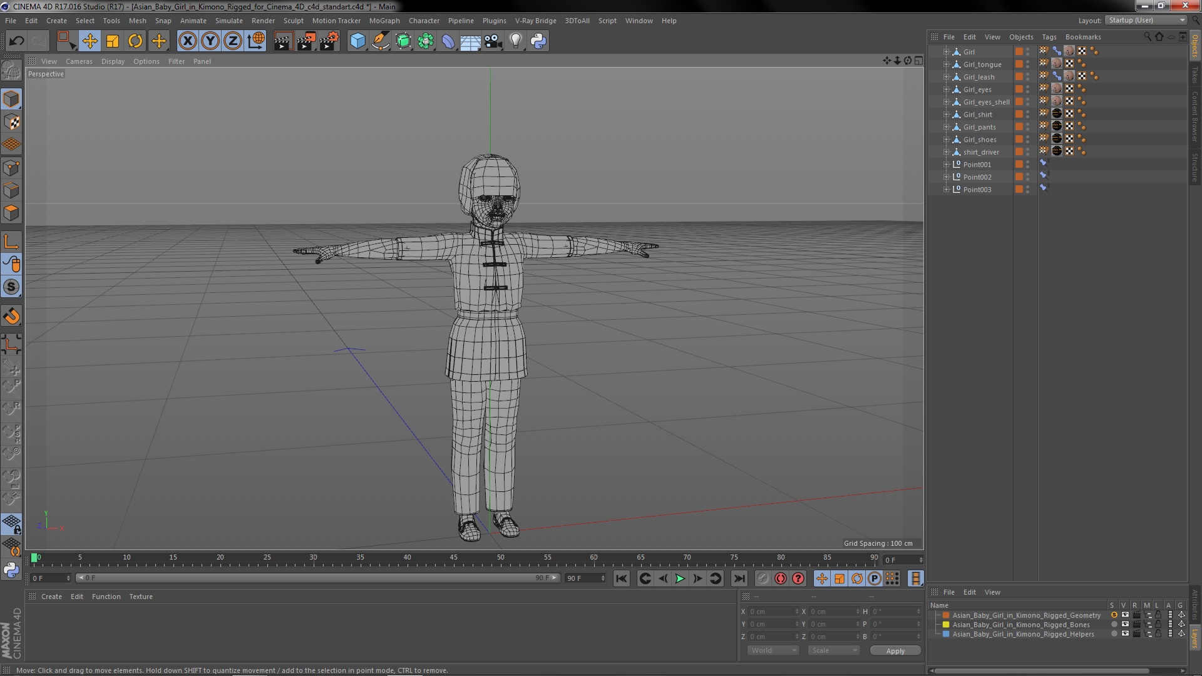
Task: Click the search icon in Objects panel
Action: [x=1147, y=37]
